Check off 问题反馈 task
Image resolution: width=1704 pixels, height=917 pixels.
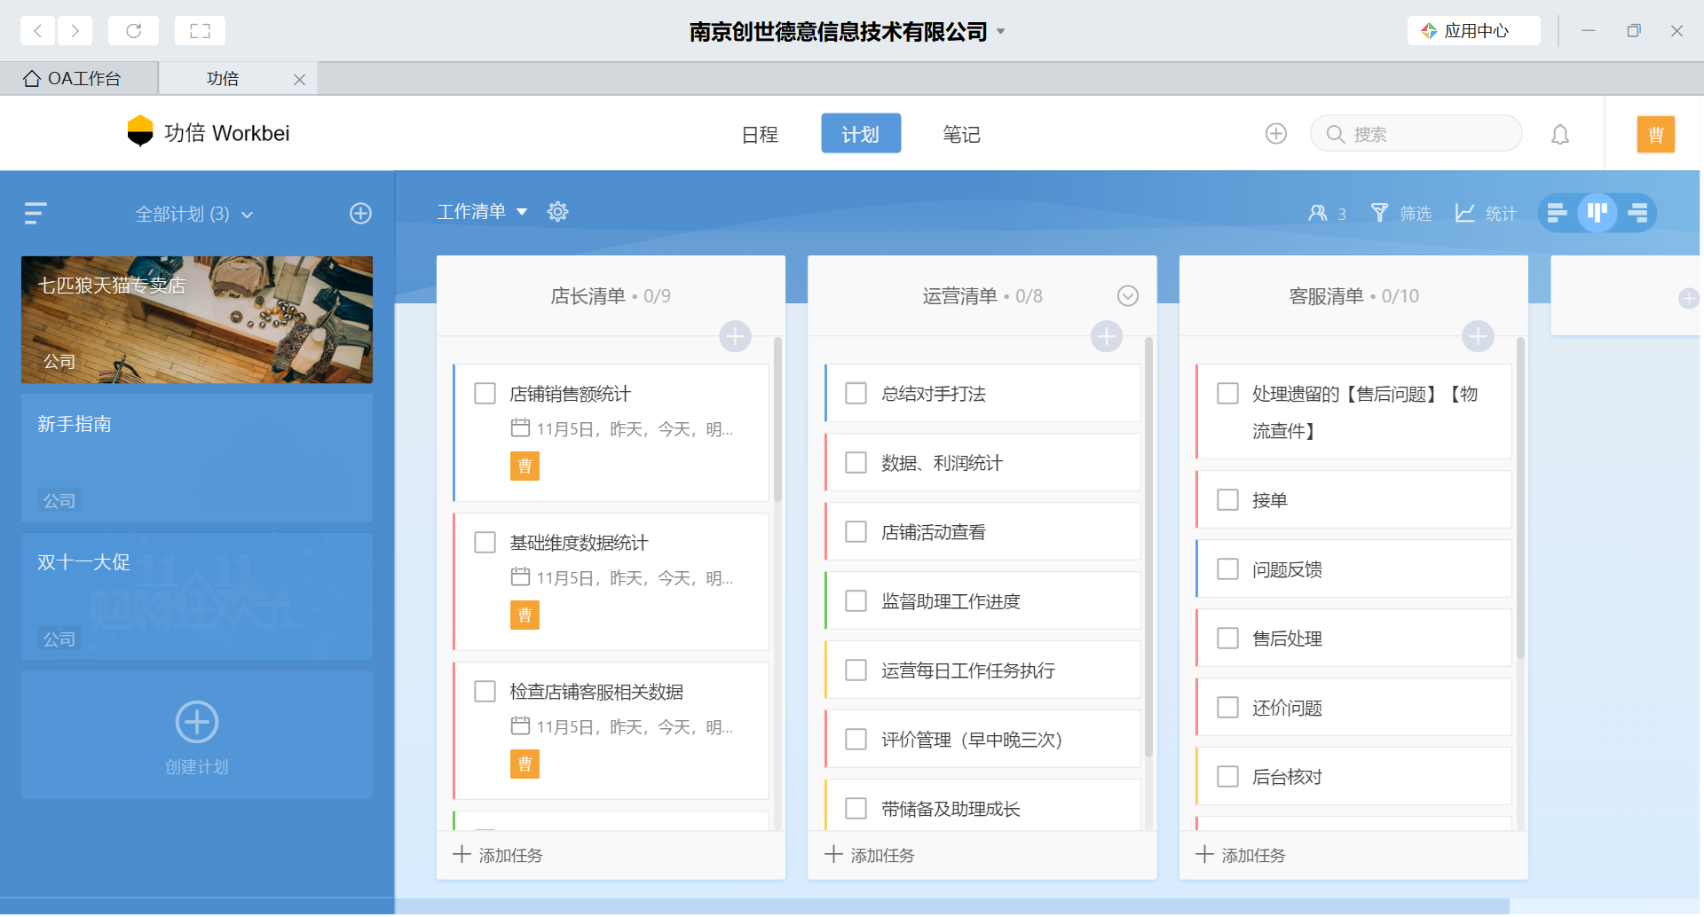click(1227, 569)
